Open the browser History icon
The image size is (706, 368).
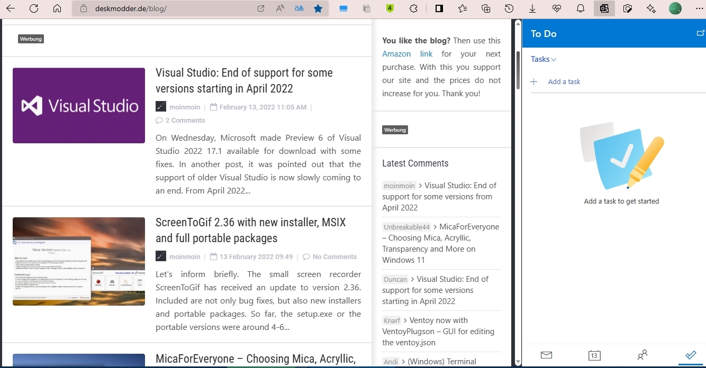(509, 8)
